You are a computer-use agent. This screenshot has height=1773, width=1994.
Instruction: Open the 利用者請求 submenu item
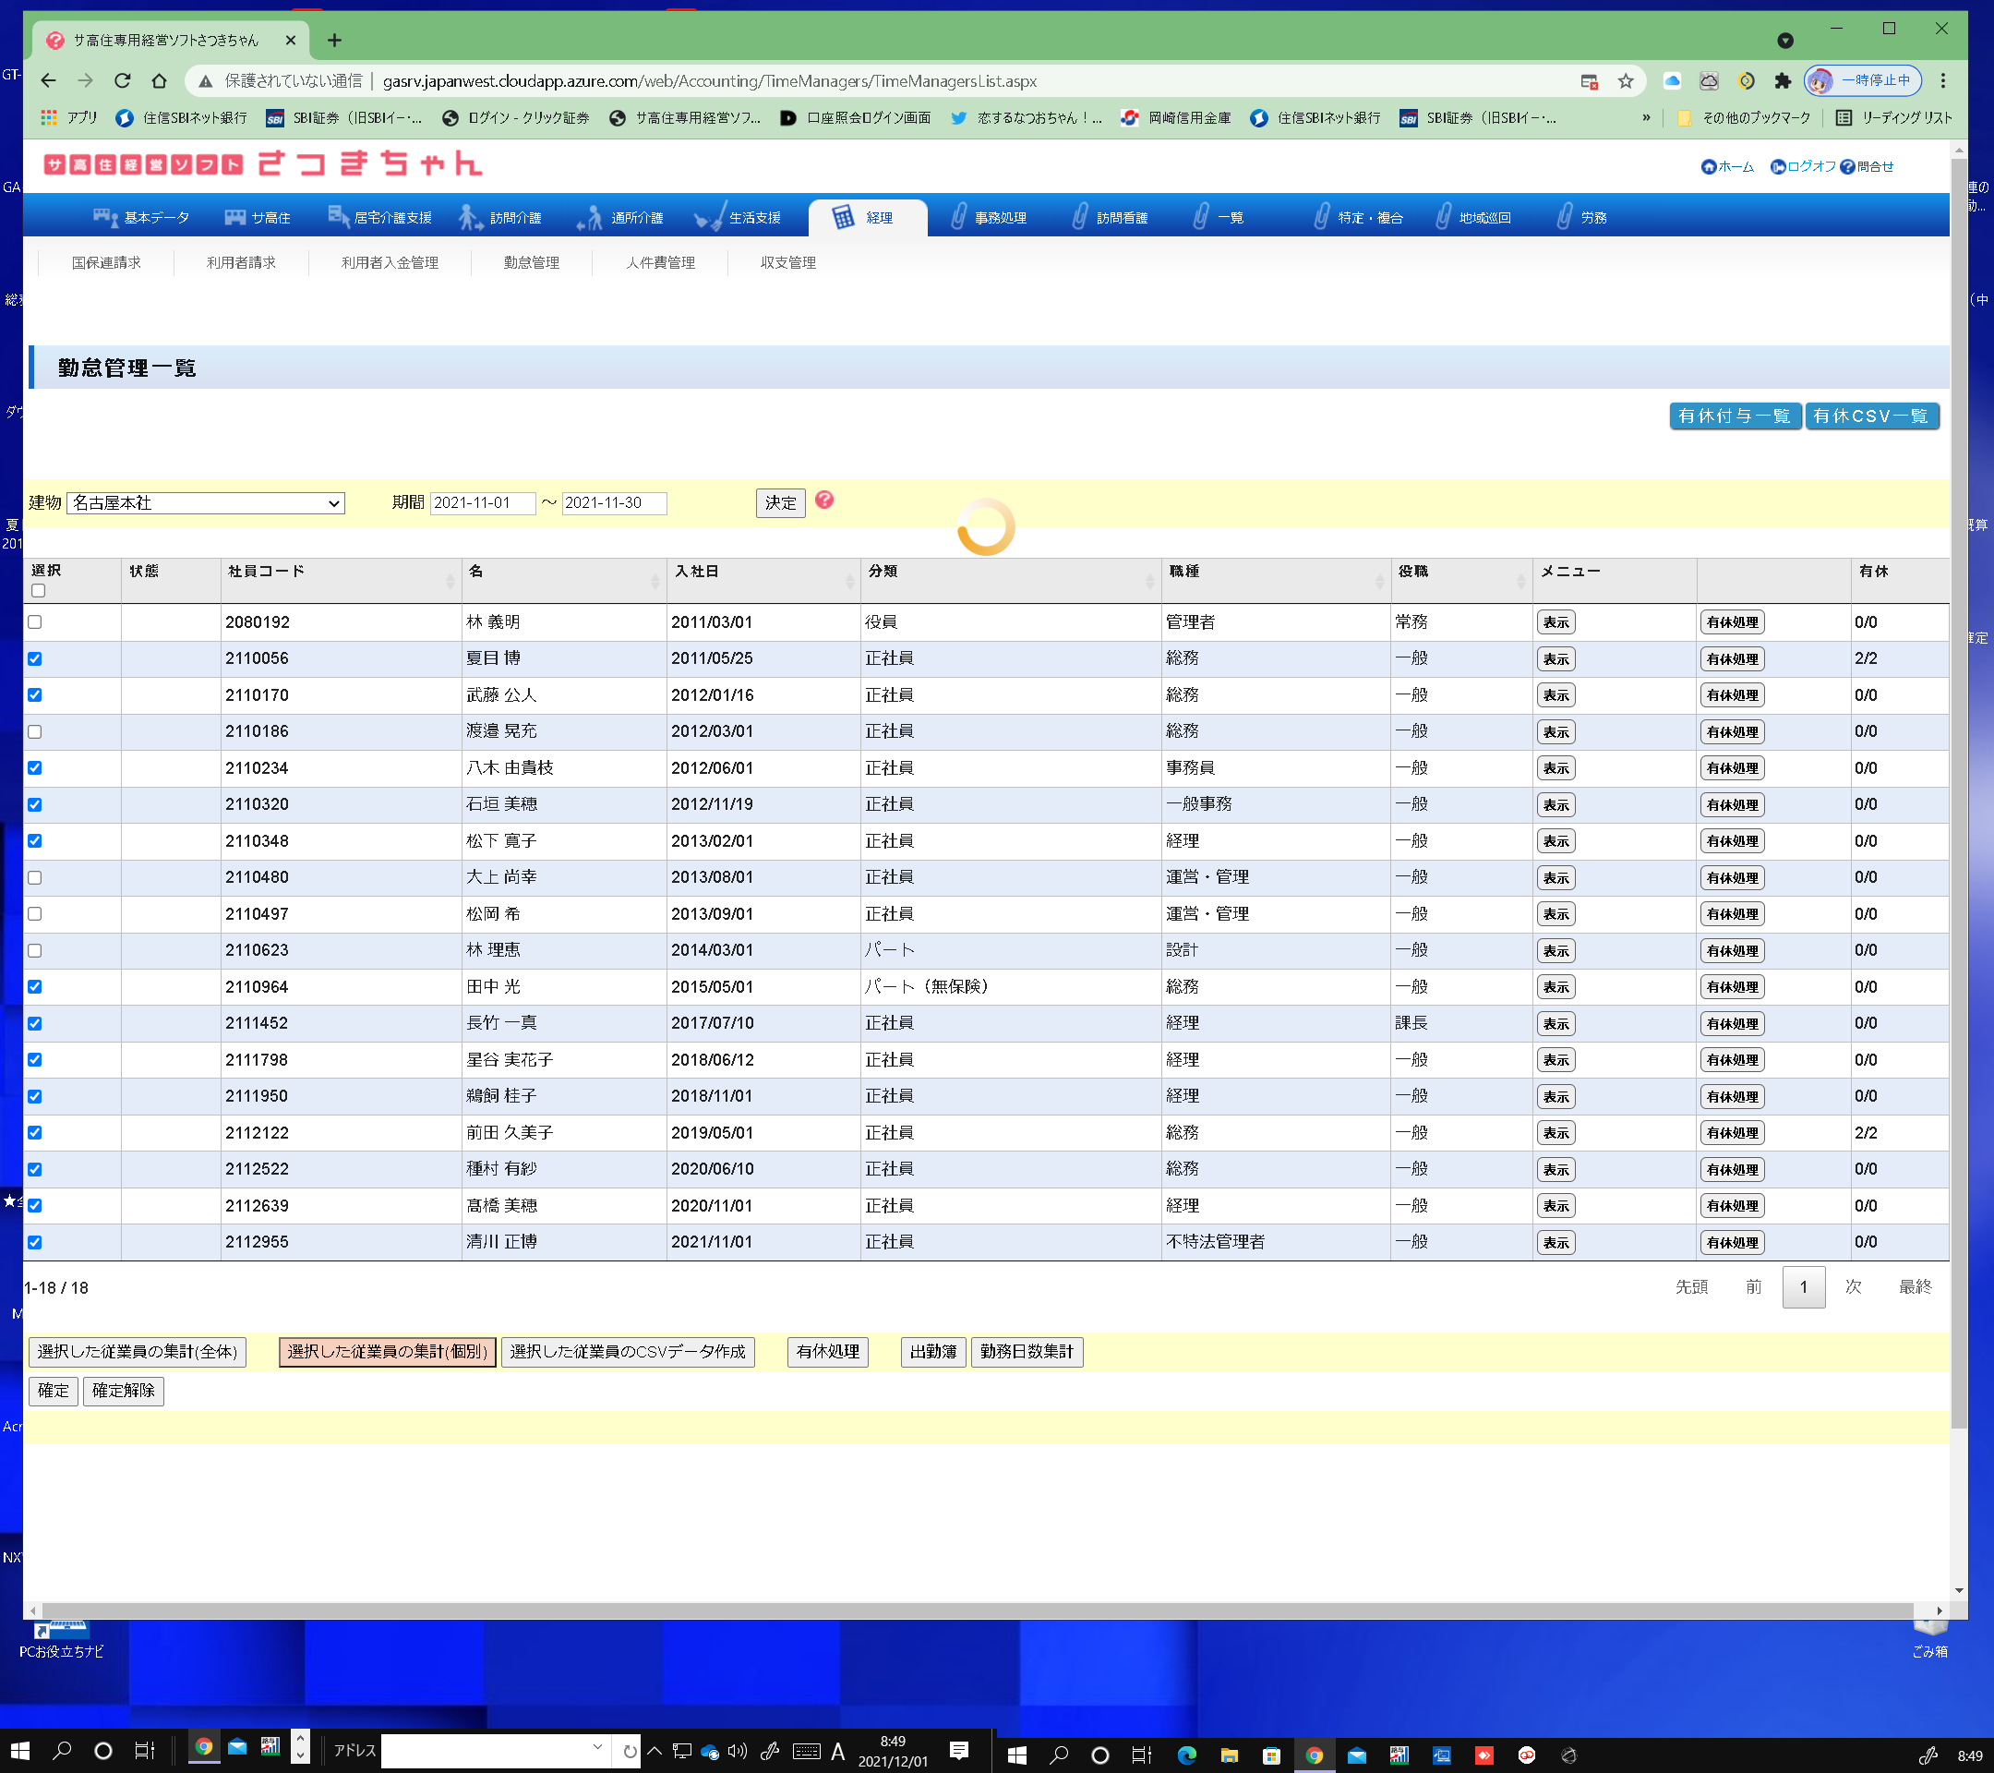coord(241,262)
